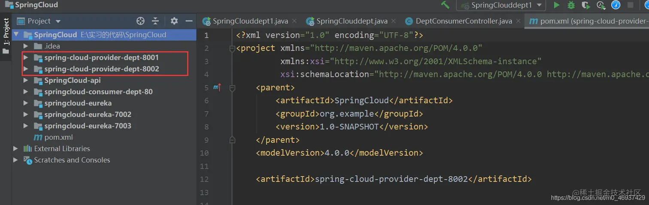The image size is (649, 205).
Task: Select springcloud-eureka-7003 module
Action: tap(88, 126)
